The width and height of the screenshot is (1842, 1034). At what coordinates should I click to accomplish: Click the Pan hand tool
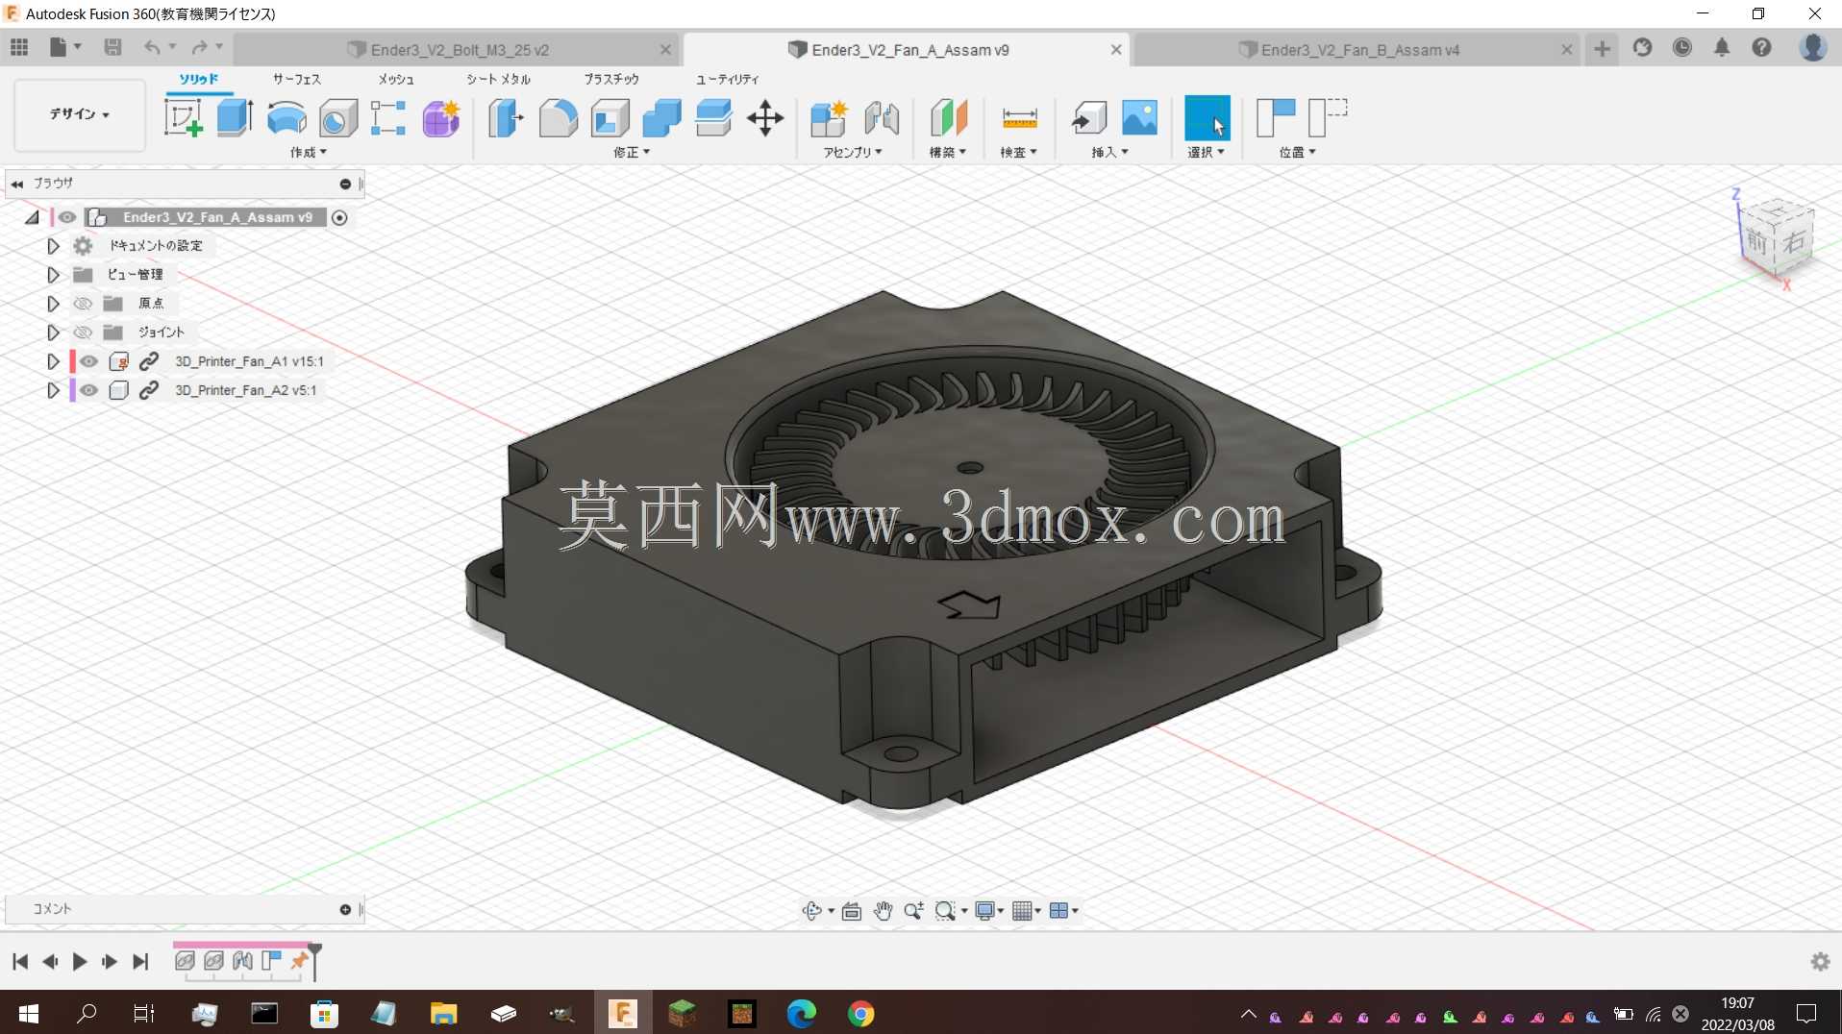tap(883, 911)
